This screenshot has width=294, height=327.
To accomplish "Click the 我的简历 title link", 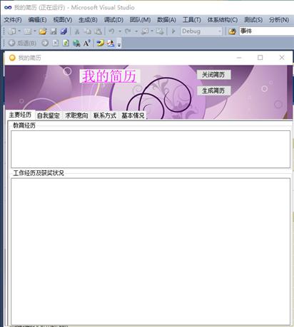I will pyautogui.click(x=109, y=76).
